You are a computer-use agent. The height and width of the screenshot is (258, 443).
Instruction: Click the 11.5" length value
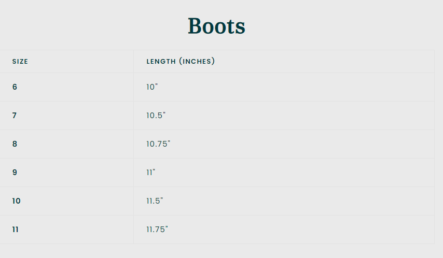pos(155,201)
